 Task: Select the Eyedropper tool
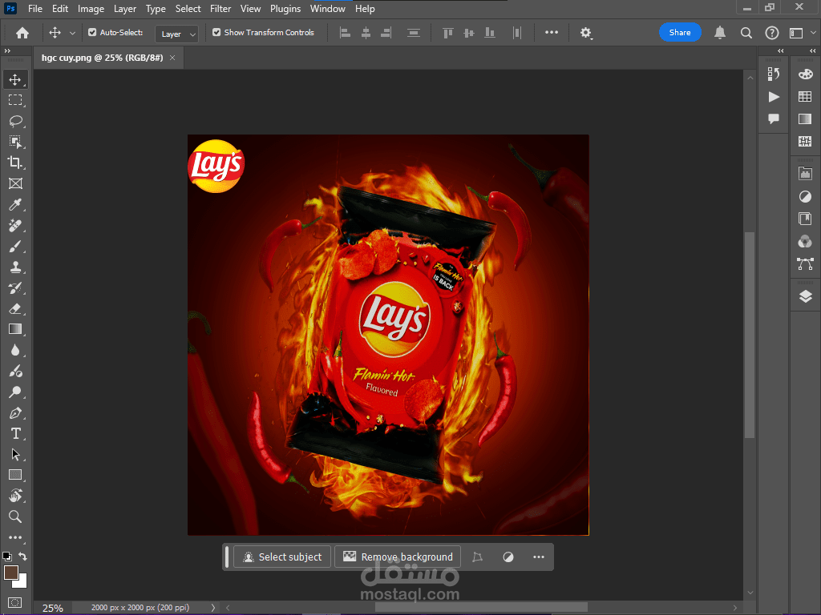[x=15, y=204]
